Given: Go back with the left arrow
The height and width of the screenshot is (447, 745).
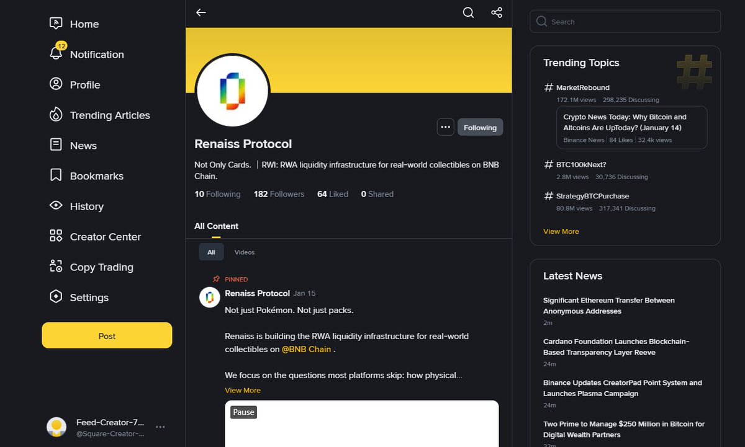Looking at the screenshot, I should 201,12.
